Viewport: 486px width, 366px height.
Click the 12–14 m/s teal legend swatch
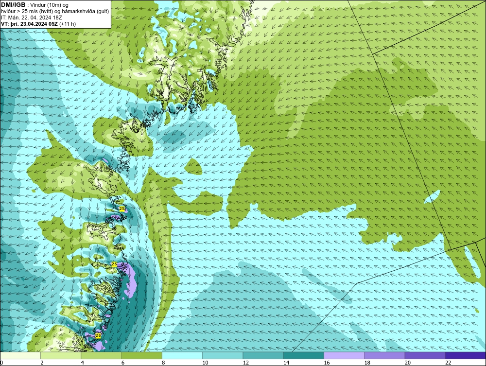coord(263,355)
